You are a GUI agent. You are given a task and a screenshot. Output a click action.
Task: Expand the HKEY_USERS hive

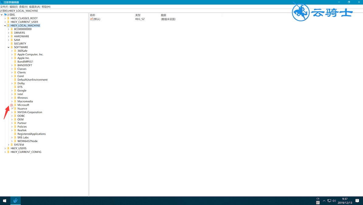pyautogui.click(x=5, y=148)
